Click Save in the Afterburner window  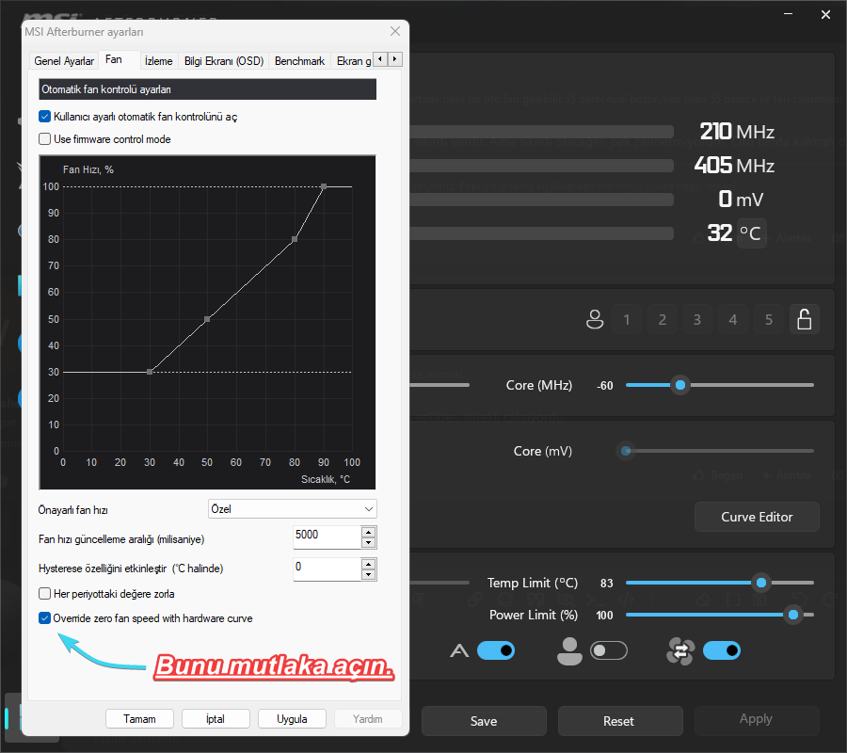(x=484, y=721)
